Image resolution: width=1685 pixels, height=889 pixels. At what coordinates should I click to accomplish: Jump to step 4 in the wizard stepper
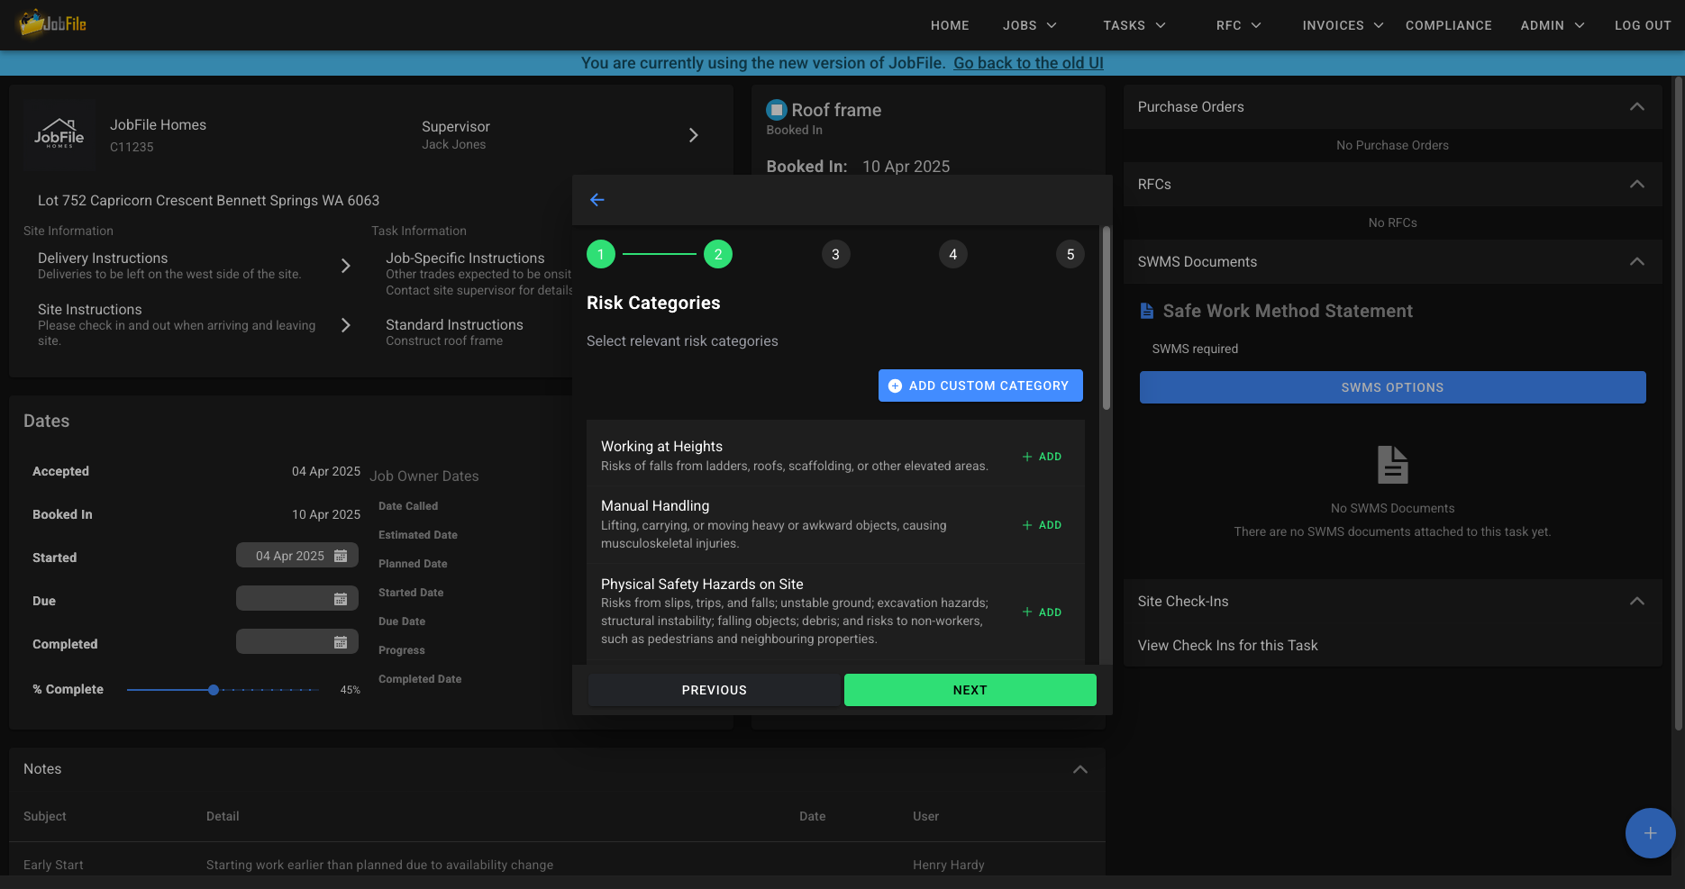pyautogui.click(x=952, y=254)
